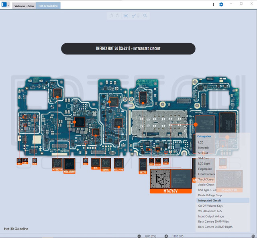Viewport: 257px width, 238px height.
Task: Choose USB Type-C 2.0 category
Action: (x=207, y=190)
